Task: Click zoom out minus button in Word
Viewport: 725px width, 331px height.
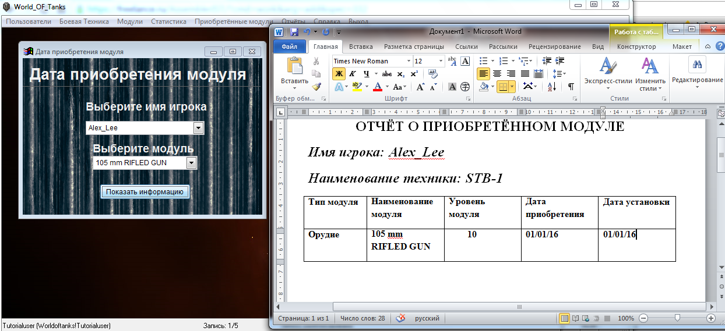Action: 643,319
